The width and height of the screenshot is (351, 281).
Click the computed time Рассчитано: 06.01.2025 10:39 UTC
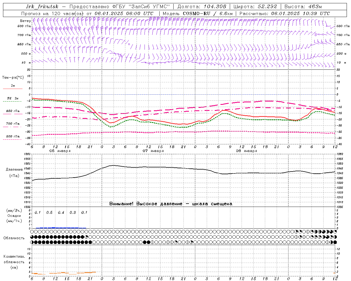[x=285, y=13]
